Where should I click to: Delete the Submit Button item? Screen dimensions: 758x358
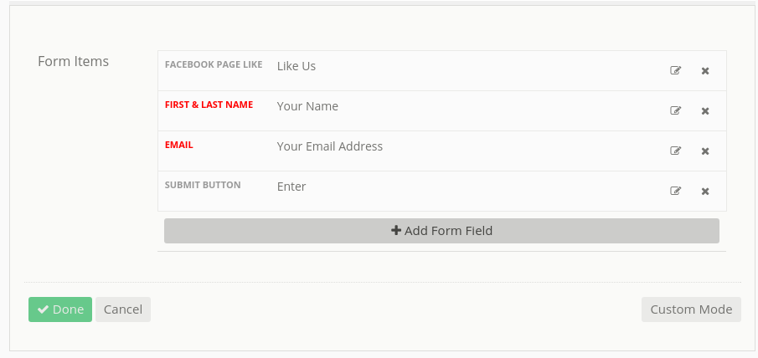coord(705,191)
